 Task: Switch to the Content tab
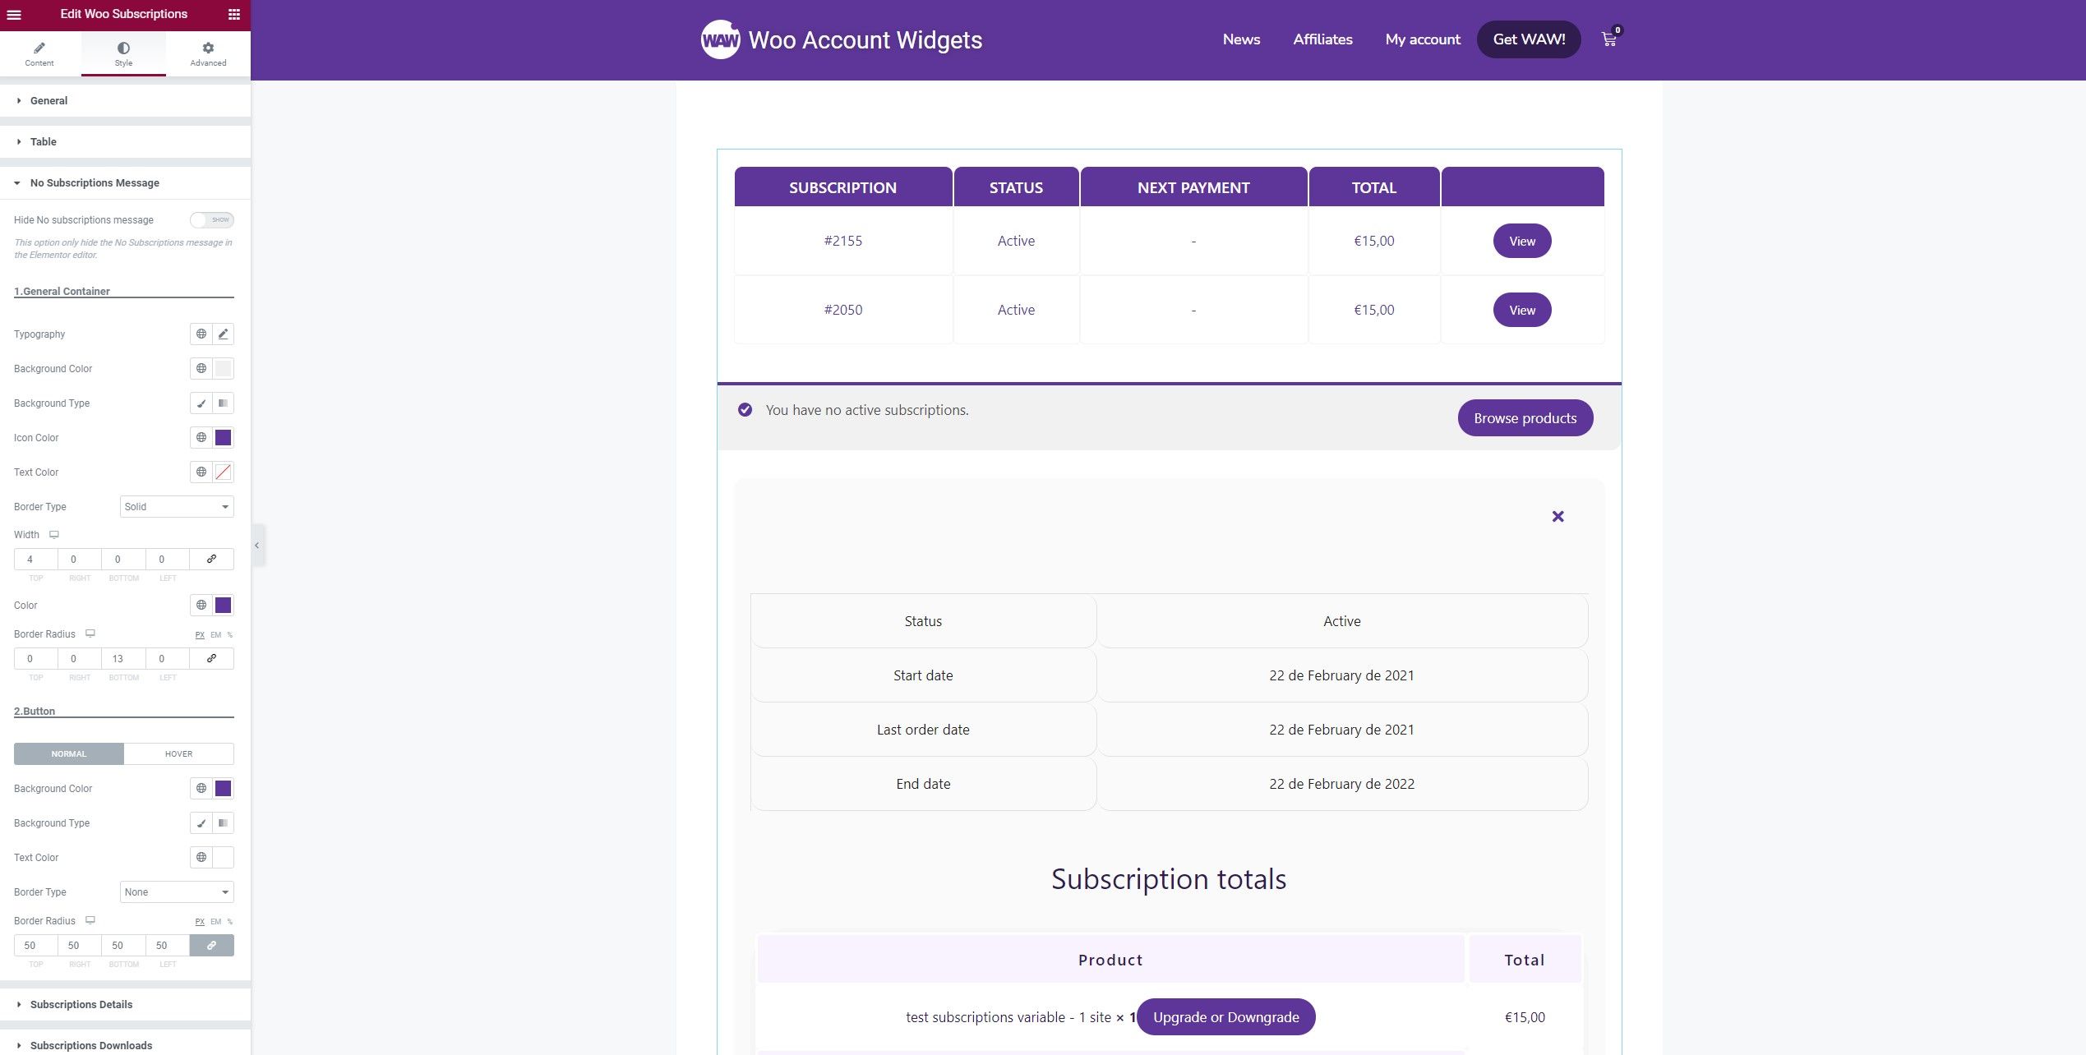(39, 54)
